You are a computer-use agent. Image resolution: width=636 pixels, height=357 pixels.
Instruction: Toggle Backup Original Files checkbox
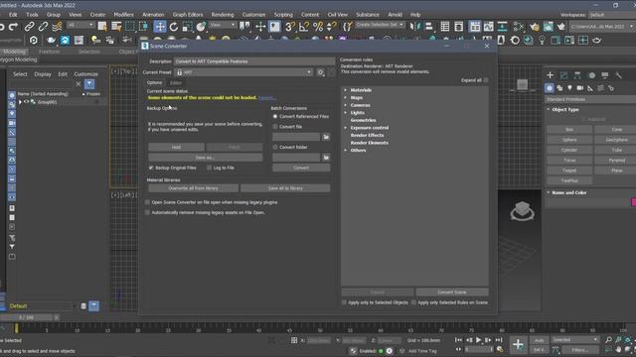[151, 168]
